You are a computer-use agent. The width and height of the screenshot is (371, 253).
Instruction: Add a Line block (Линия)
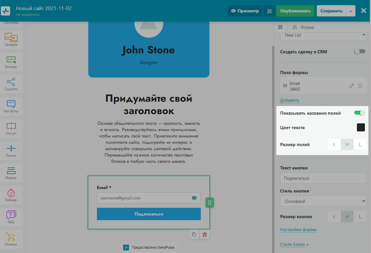pyautogui.click(x=11, y=150)
